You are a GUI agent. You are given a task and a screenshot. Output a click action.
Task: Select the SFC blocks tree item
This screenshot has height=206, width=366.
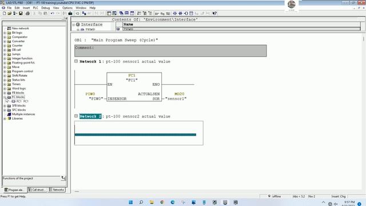point(19,110)
